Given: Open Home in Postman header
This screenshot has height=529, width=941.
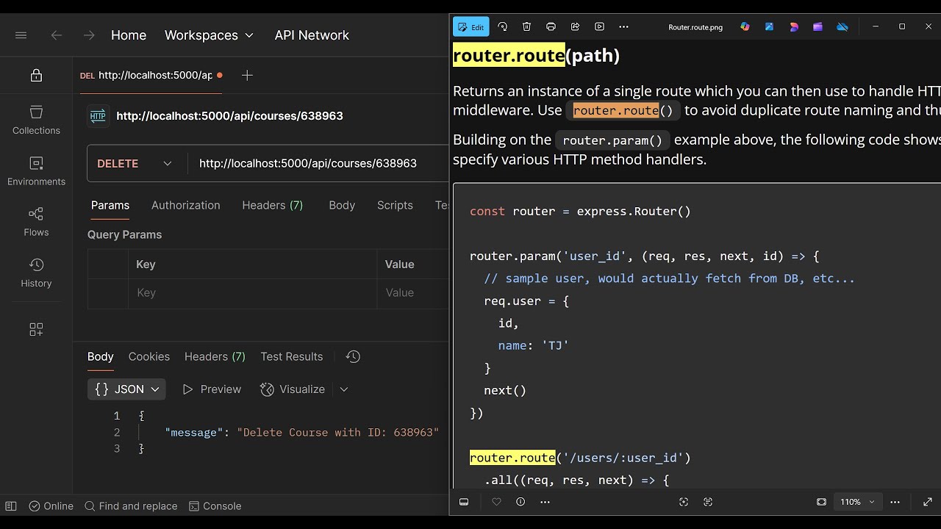Looking at the screenshot, I should (129, 35).
